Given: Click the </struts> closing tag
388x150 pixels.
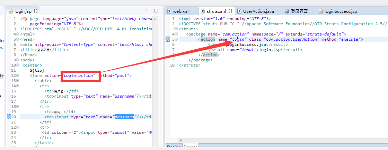Looking at the screenshot, I should [189, 65].
